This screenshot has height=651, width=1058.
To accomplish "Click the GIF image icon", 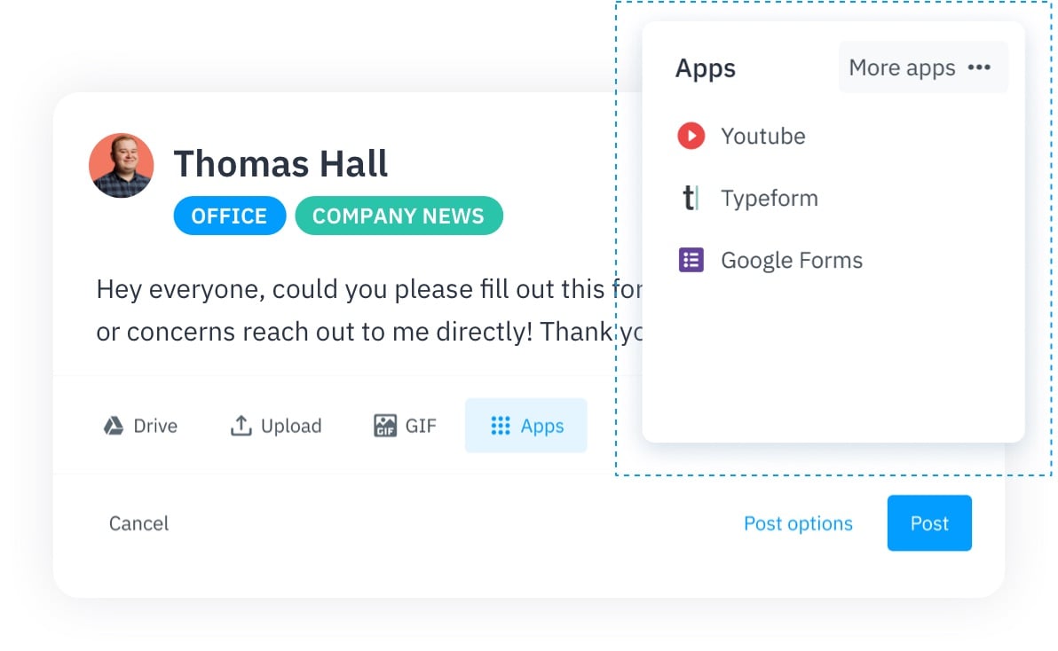I will coord(384,426).
